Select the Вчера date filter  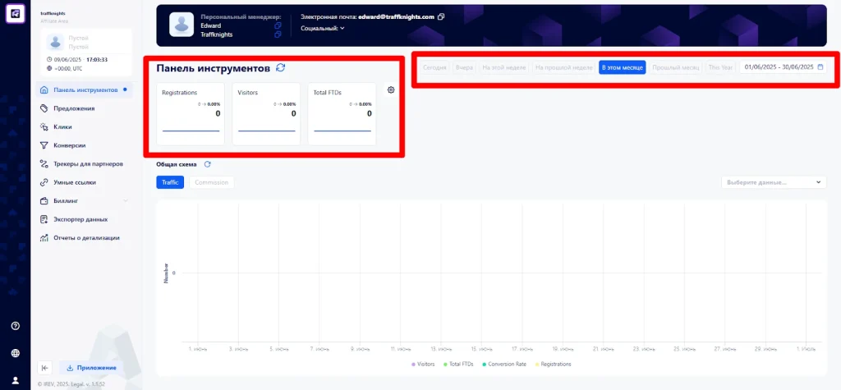(x=464, y=67)
